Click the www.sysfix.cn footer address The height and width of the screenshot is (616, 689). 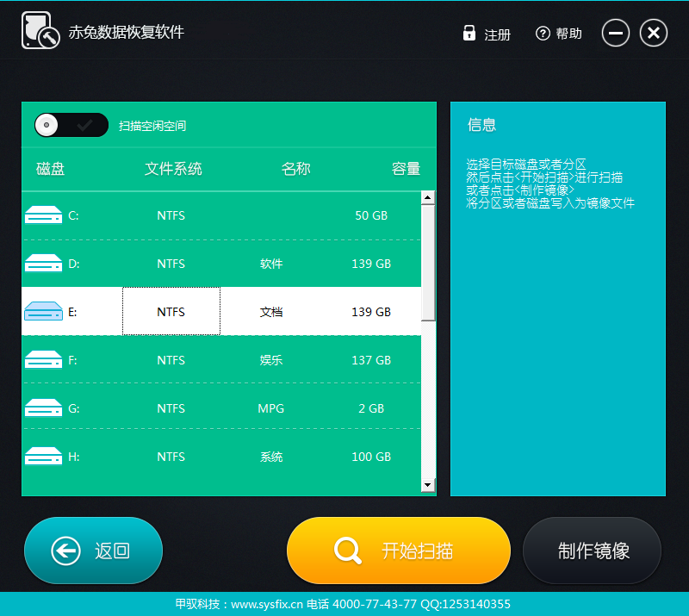267,604
